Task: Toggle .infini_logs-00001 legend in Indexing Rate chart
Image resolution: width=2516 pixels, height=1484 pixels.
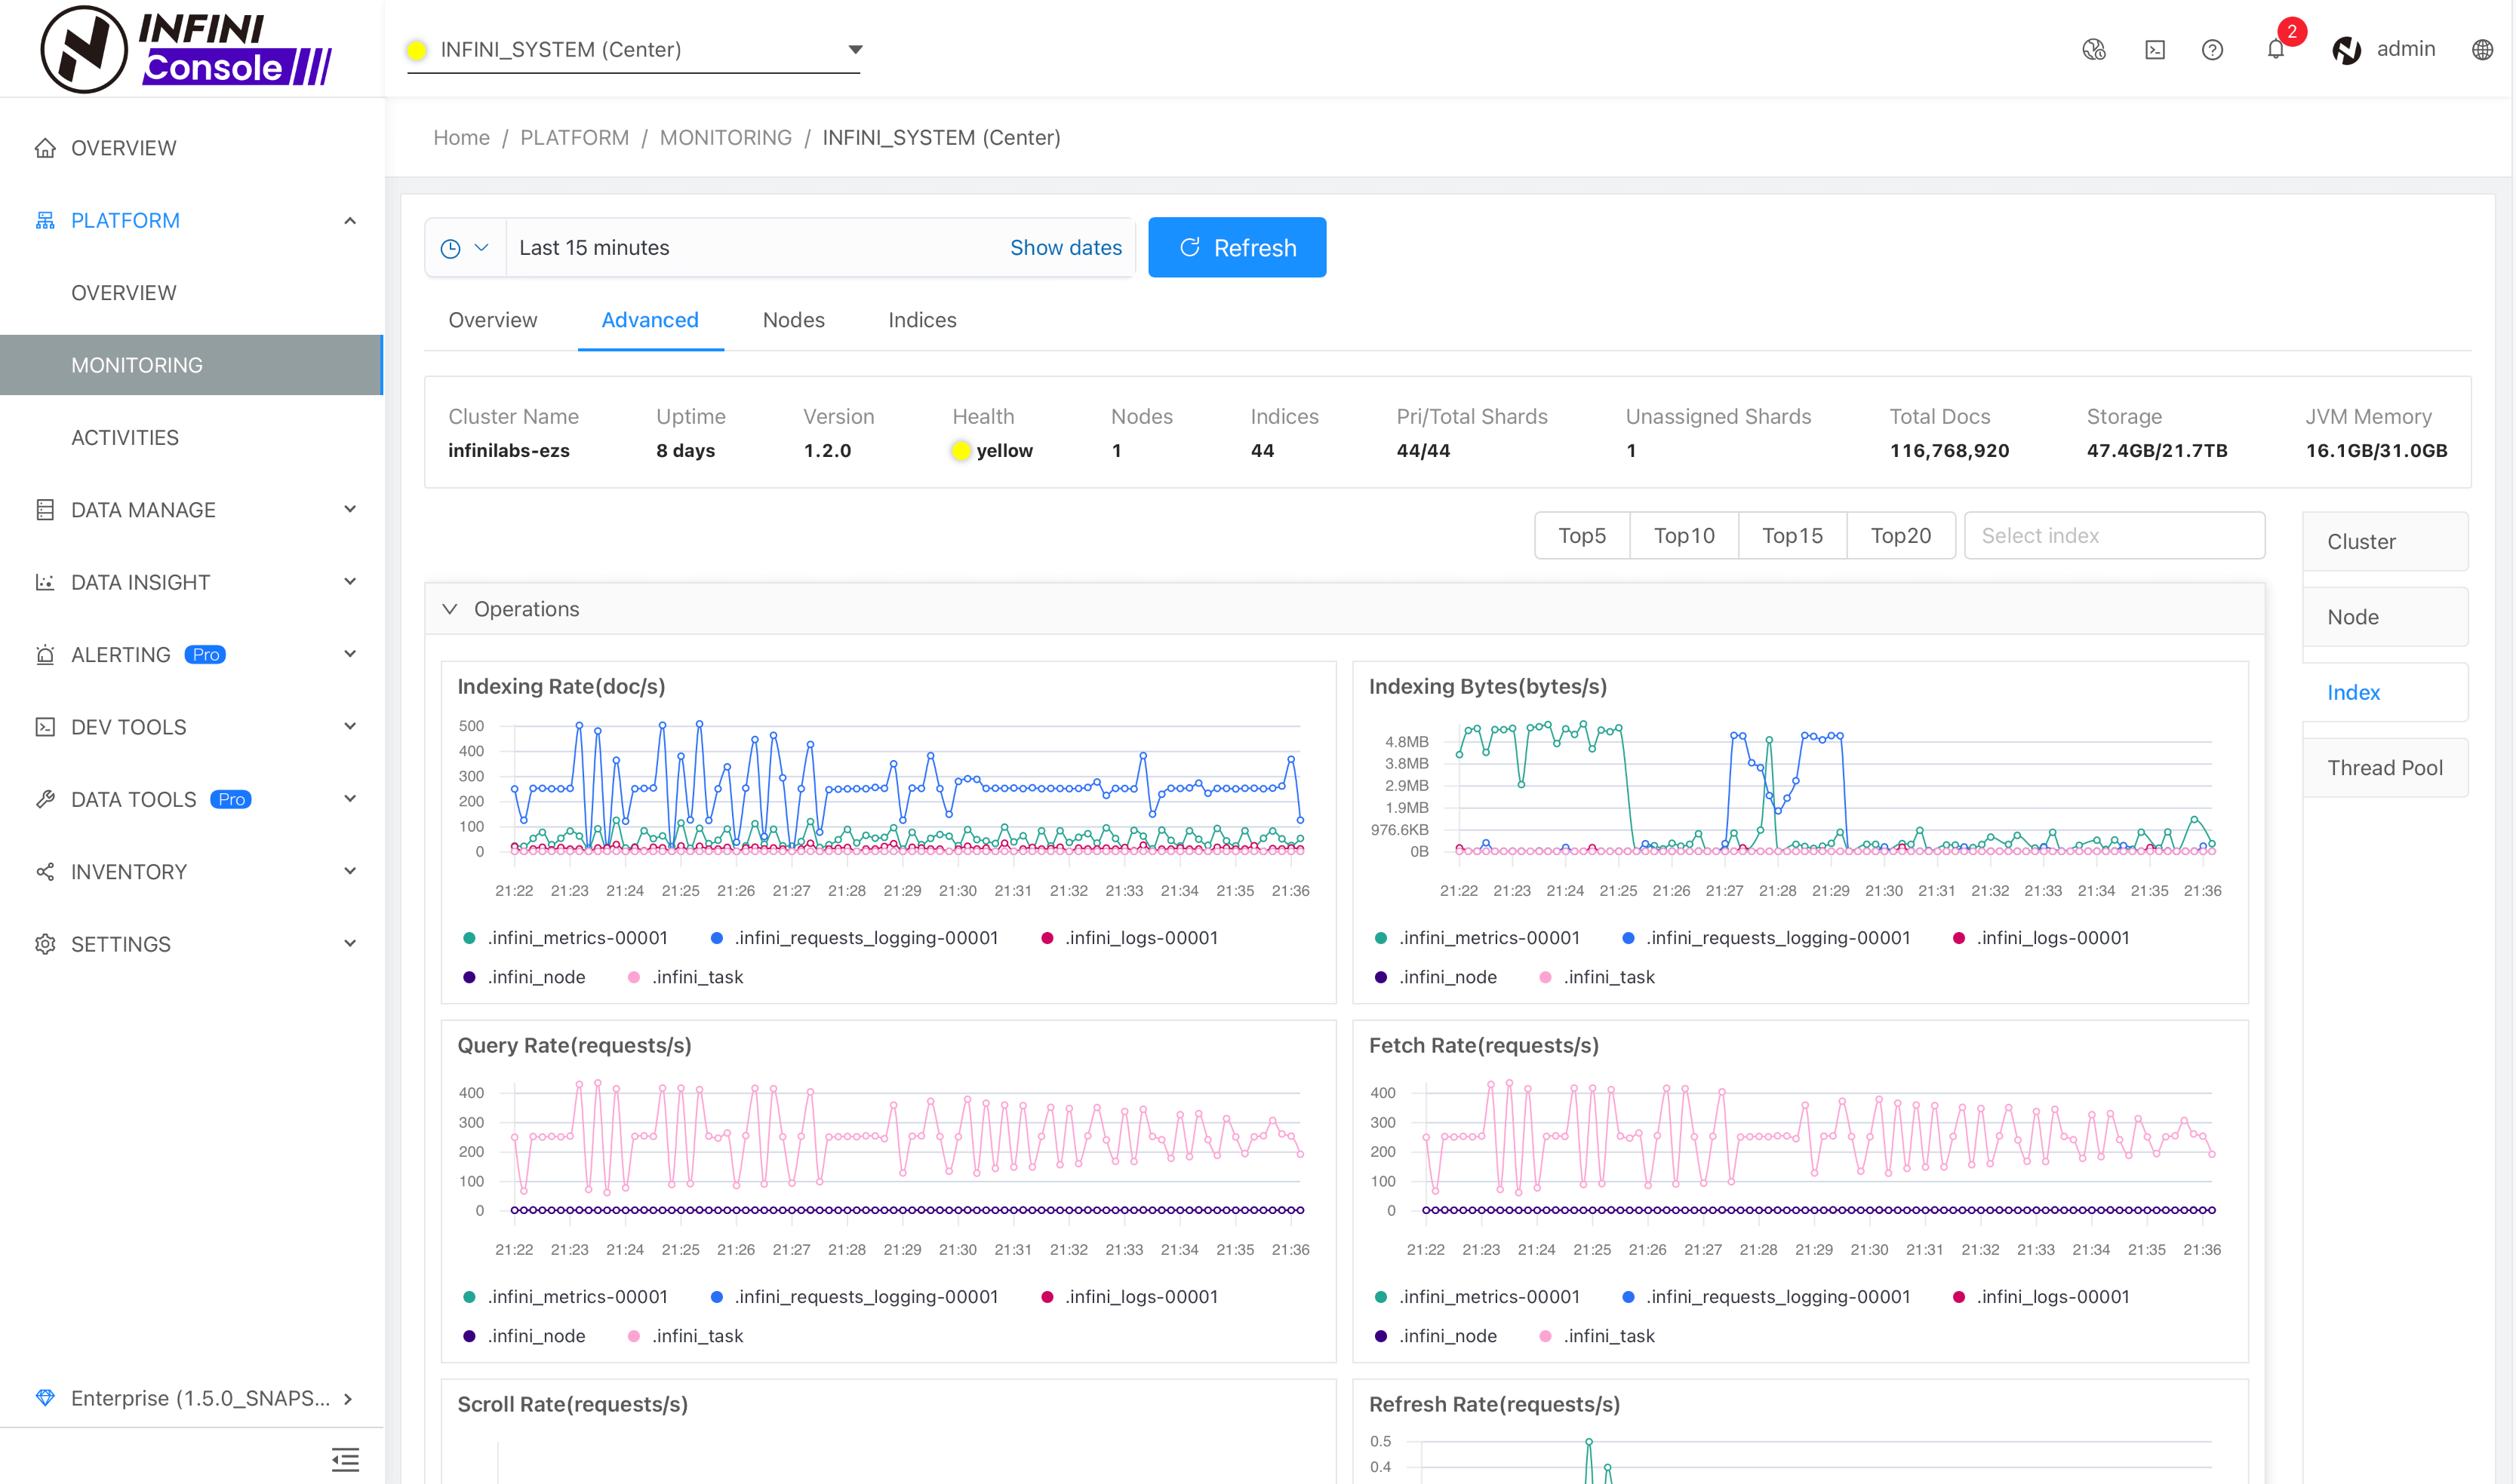Action: click(x=1130, y=938)
